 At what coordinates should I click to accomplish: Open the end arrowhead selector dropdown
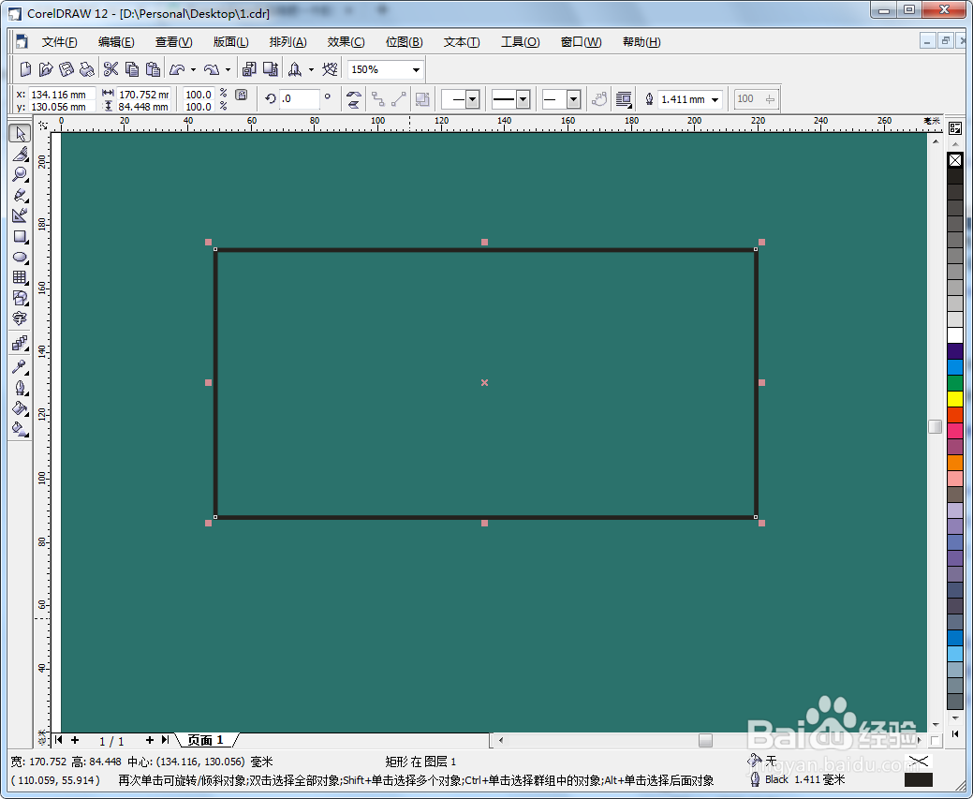[x=573, y=99]
